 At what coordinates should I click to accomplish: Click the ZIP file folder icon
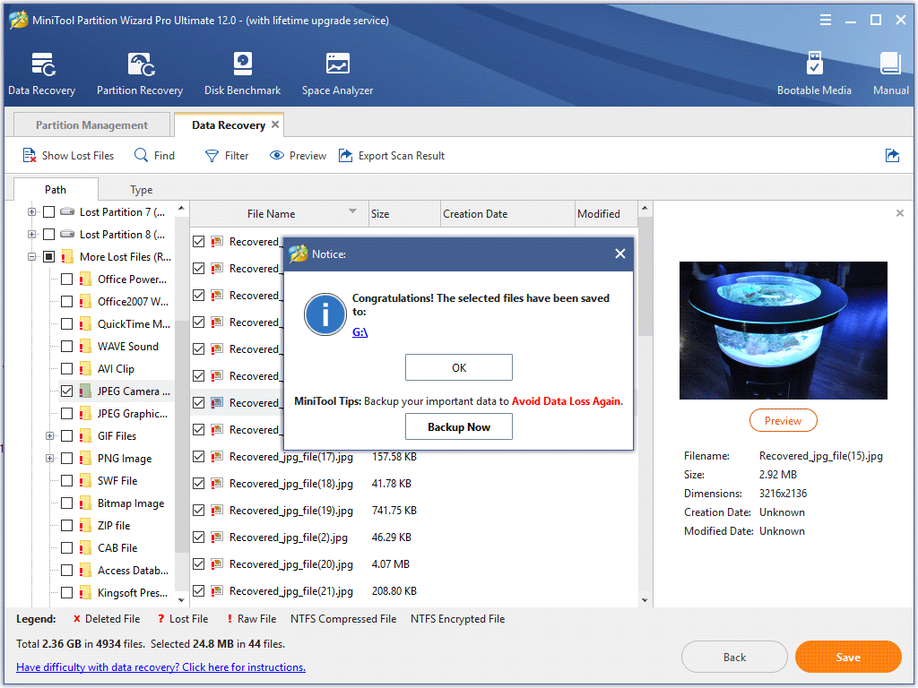[x=85, y=525]
